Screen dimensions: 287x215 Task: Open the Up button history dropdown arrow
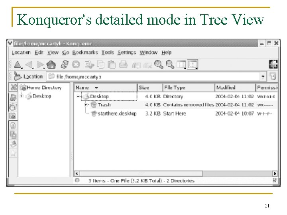22,68
